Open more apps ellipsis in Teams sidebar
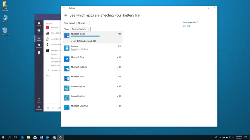The height and width of the screenshot is (140, 250). pos(39,61)
